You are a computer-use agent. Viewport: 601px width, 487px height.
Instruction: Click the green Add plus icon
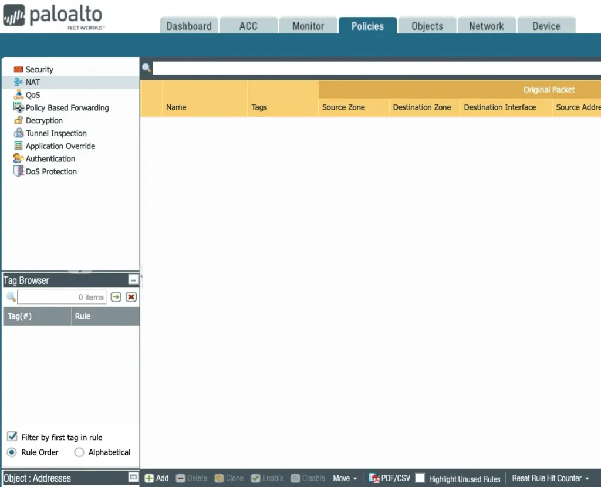click(x=149, y=478)
